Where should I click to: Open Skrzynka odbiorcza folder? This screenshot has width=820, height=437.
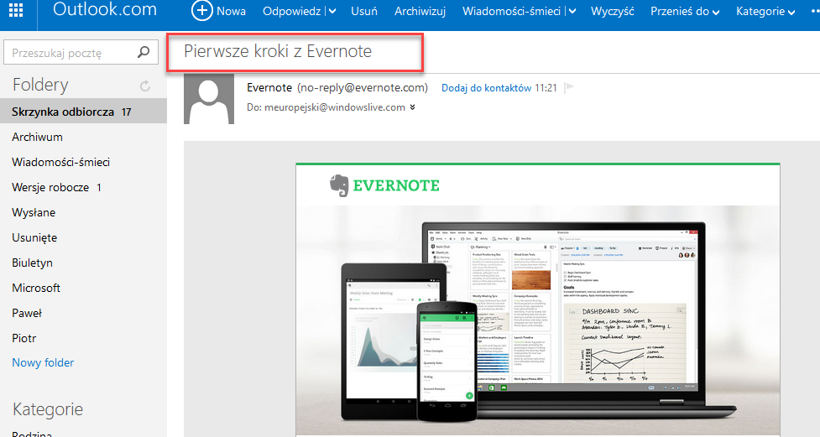point(83,112)
